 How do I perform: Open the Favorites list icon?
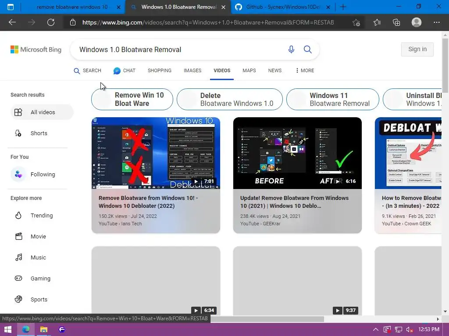pyautogui.click(x=377, y=22)
